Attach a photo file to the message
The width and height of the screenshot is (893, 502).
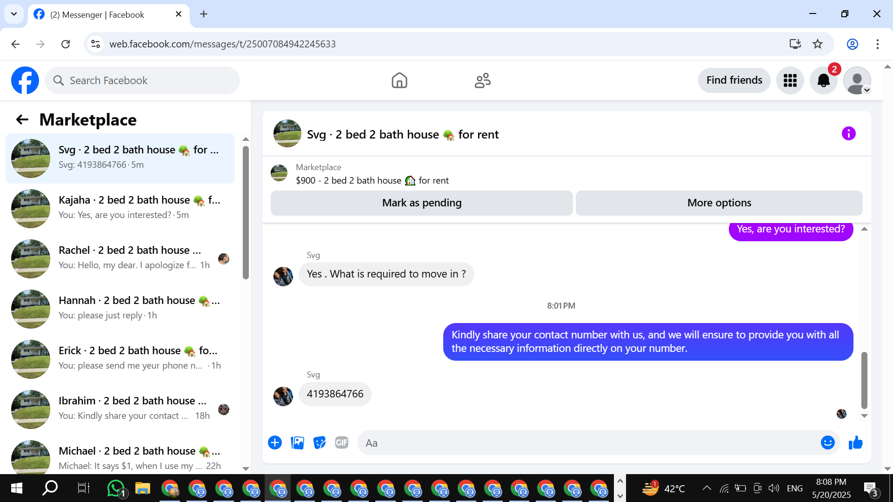click(297, 443)
